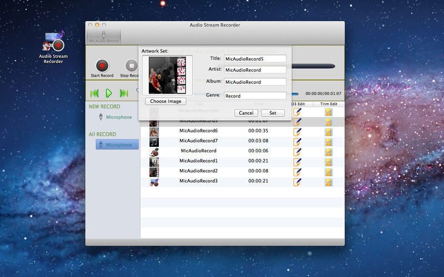Open ID3 edit for MicAudioRecord1
444x277 pixels.
(297, 162)
